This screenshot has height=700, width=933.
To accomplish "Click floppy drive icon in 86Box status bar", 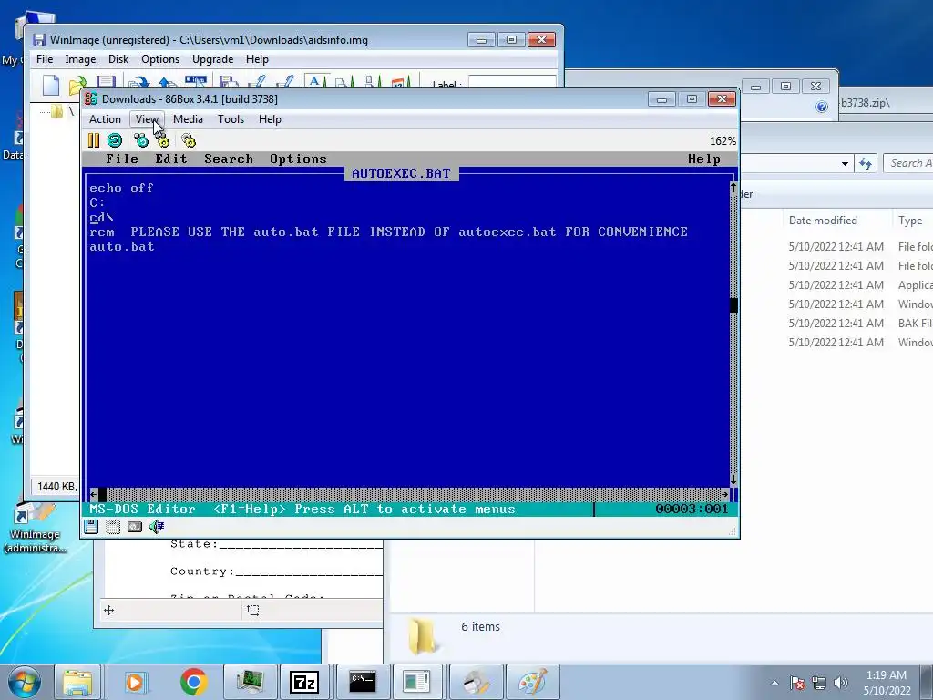I will click(91, 526).
